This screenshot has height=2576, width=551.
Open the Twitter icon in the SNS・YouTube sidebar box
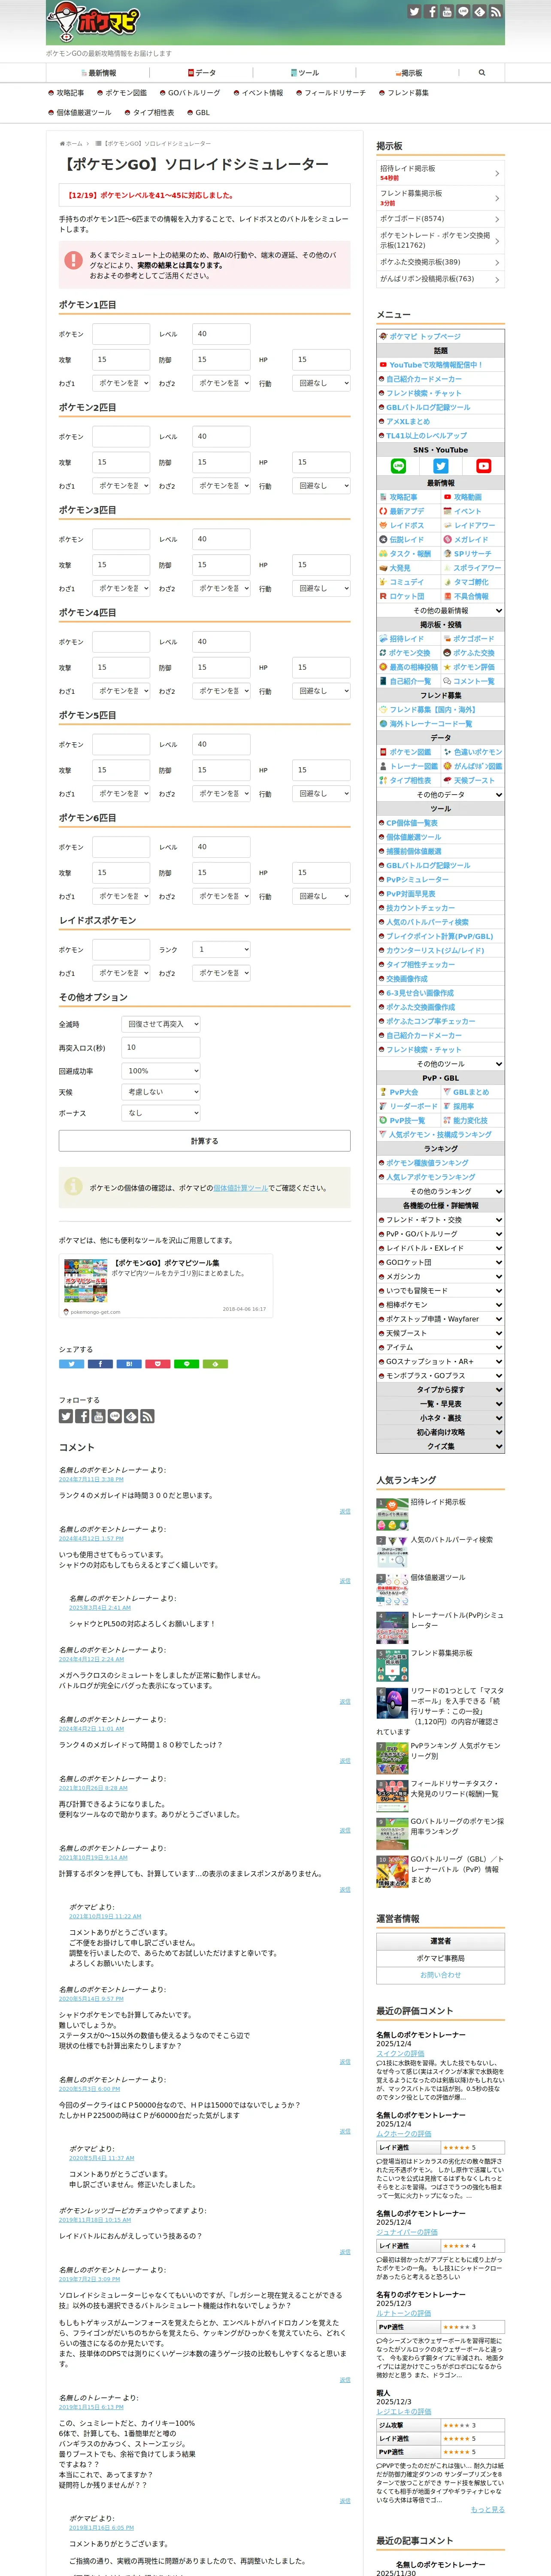441,466
